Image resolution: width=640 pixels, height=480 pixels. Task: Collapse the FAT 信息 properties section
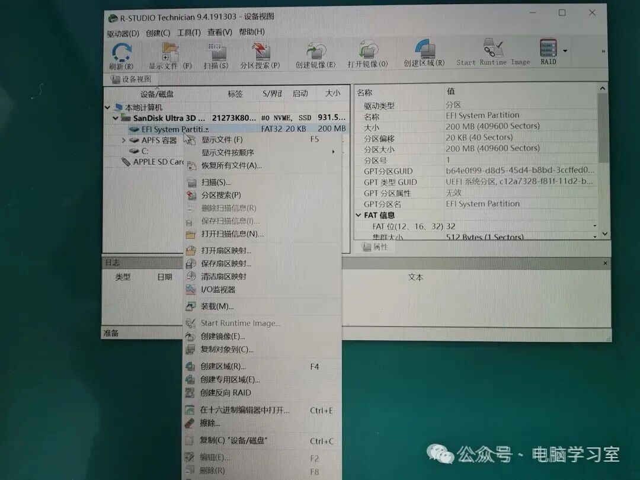click(x=358, y=216)
